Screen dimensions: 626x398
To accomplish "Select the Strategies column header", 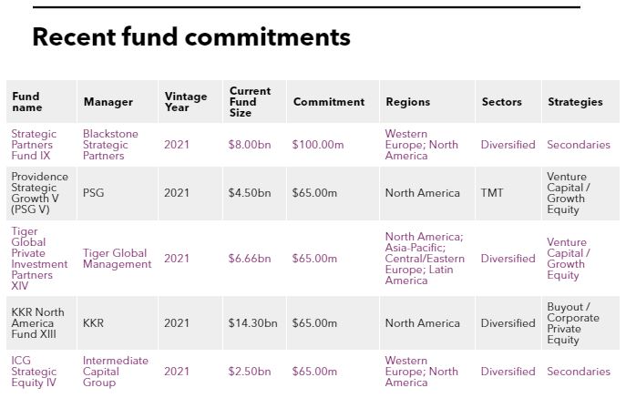I will (x=575, y=102).
